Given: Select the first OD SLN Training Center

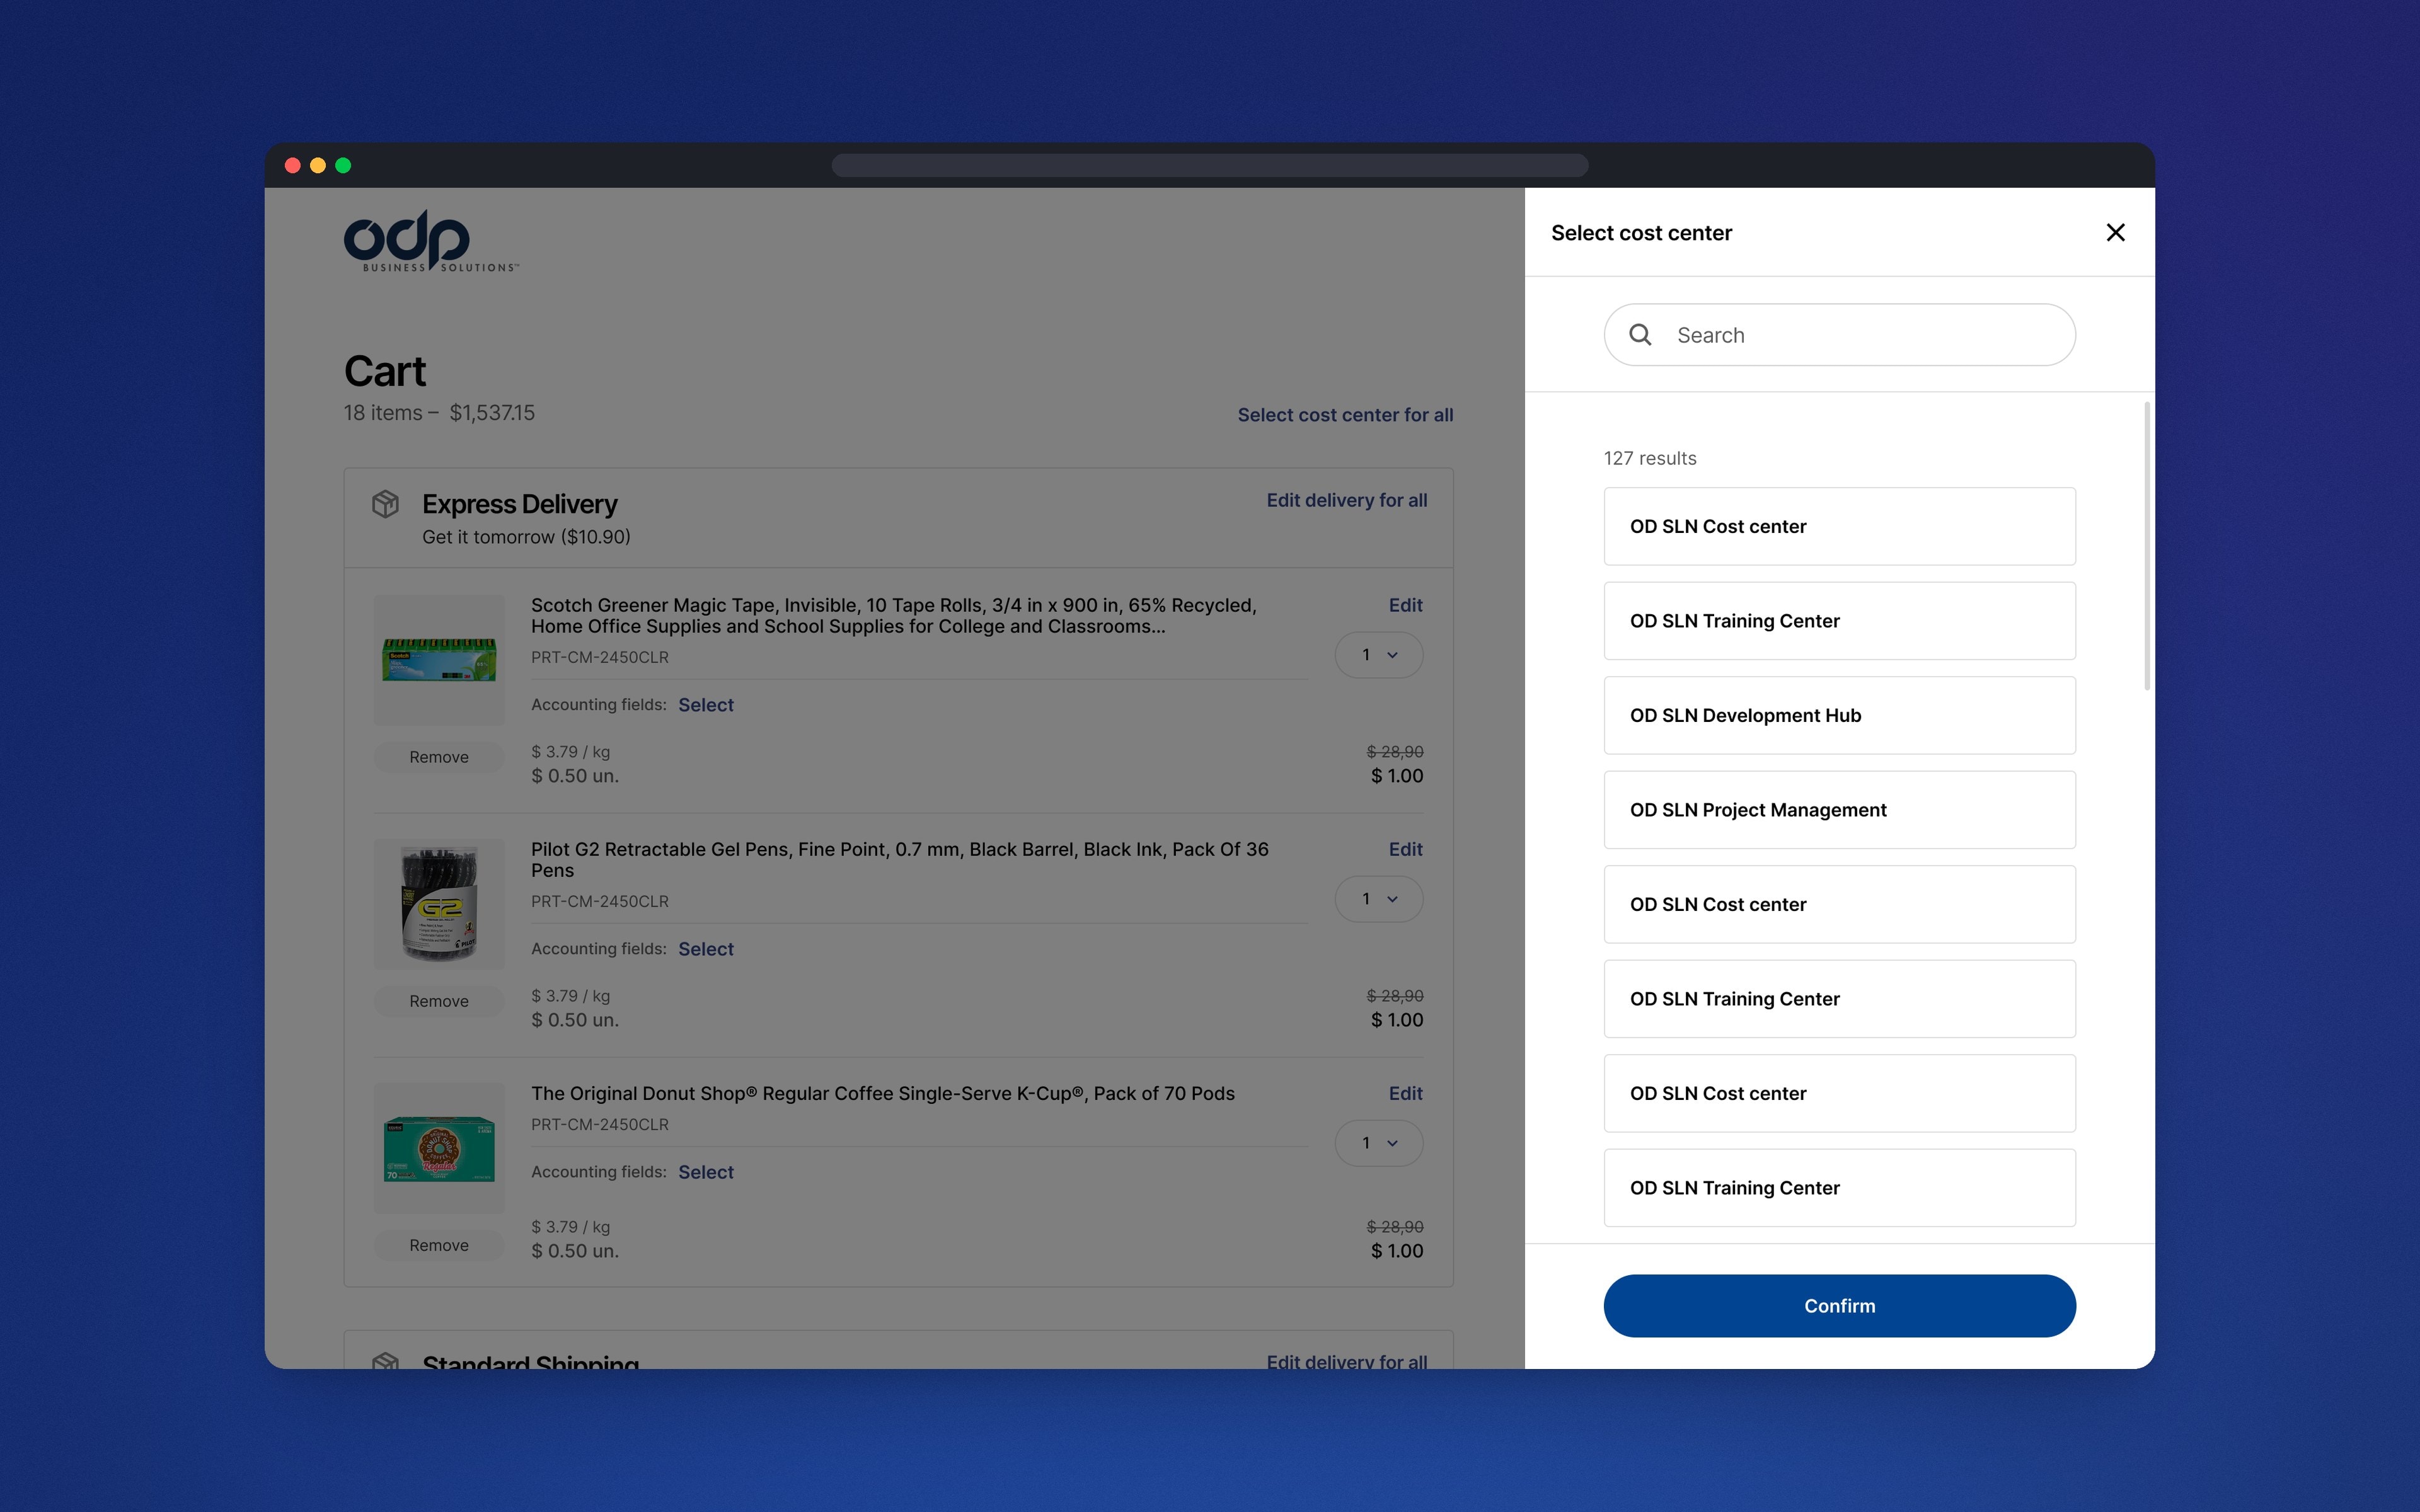Looking at the screenshot, I should click(1839, 621).
